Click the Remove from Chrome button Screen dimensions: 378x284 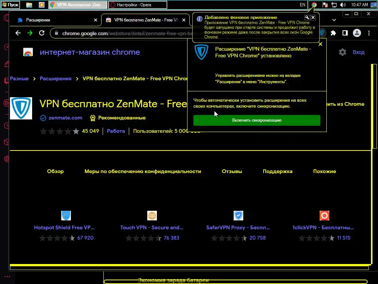[346, 104]
